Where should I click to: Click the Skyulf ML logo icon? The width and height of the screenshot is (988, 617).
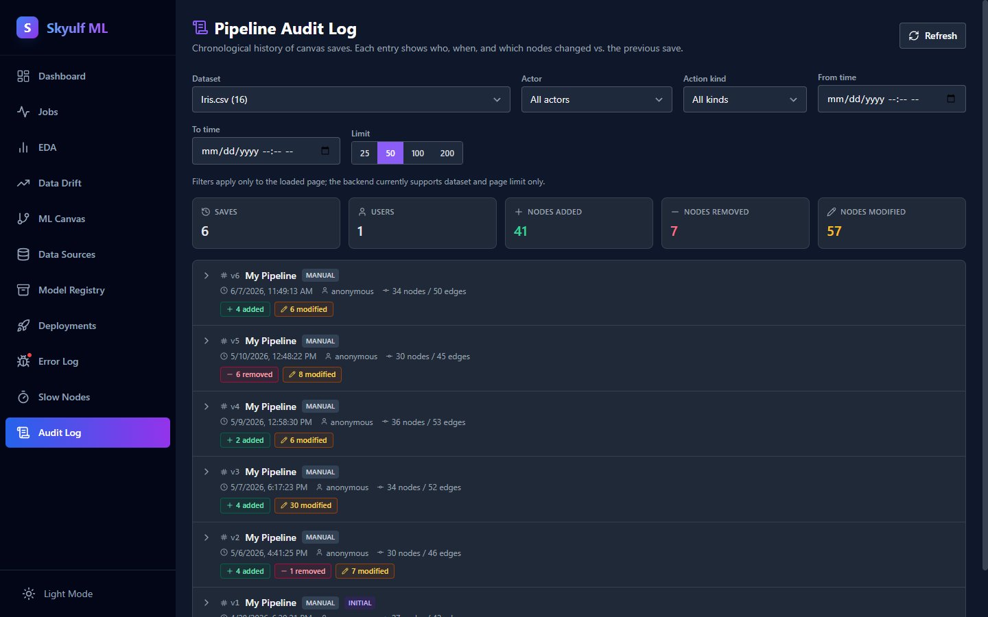tap(27, 27)
